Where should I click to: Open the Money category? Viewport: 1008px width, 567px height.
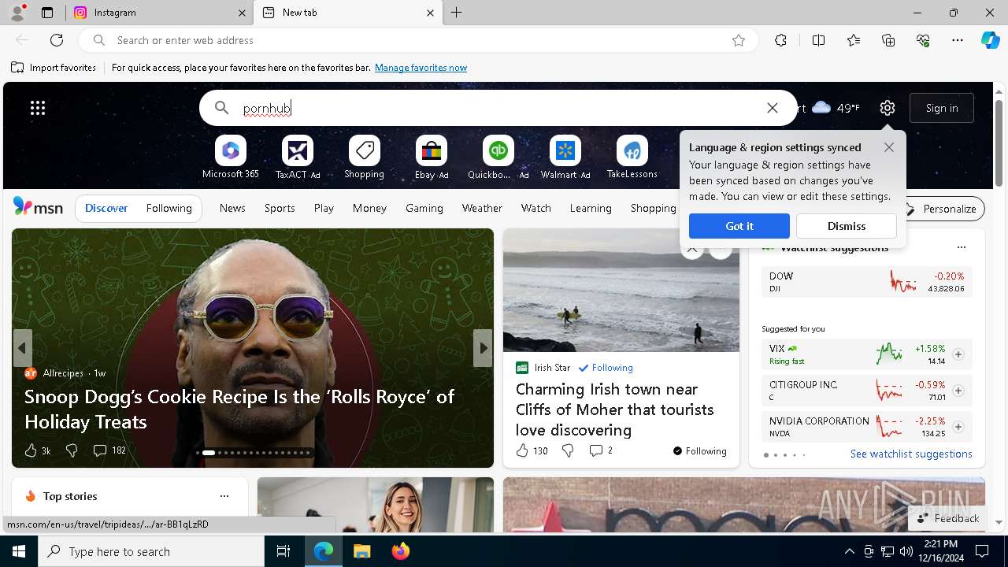[x=369, y=208]
